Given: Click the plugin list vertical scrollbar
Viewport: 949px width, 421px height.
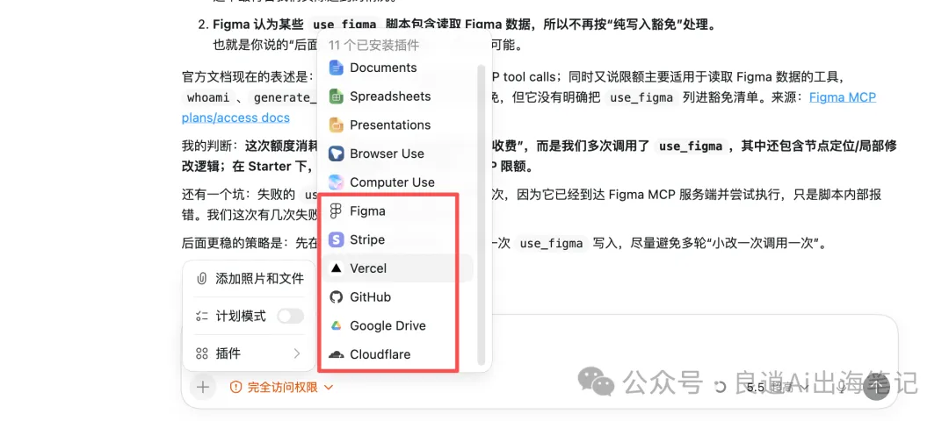Looking at the screenshot, I should tap(482, 214).
